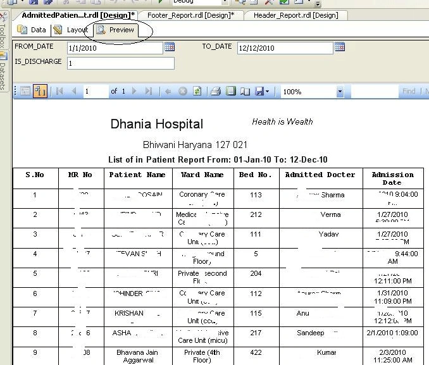Click bed number 422 cell

pos(256,356)
